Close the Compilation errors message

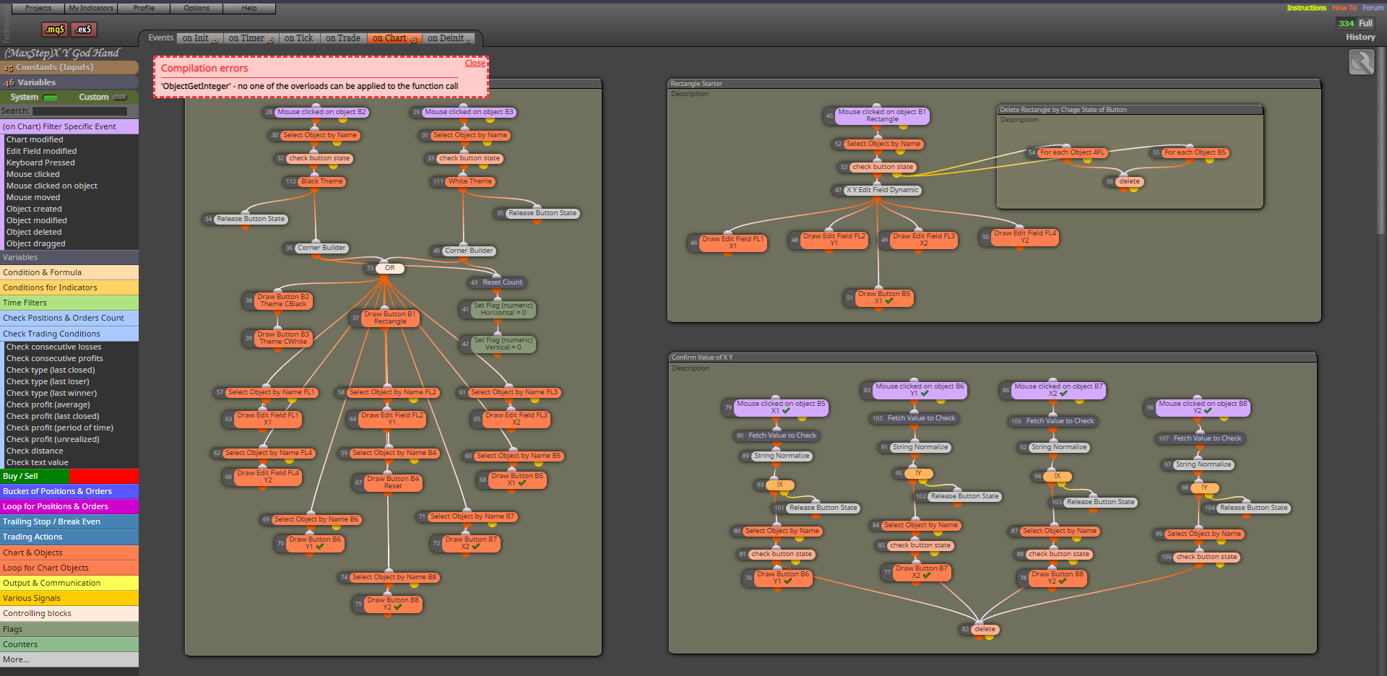[475, 64]
